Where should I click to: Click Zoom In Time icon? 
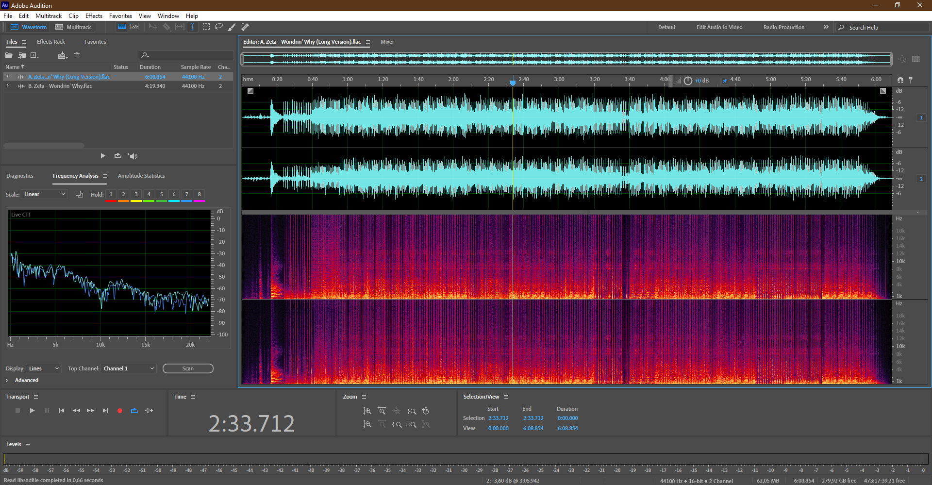(382, 411)
